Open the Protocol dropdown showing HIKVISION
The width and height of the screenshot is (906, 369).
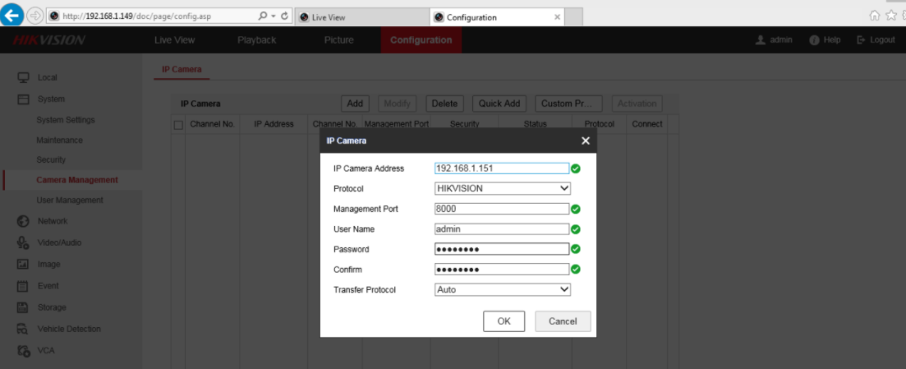502,188
